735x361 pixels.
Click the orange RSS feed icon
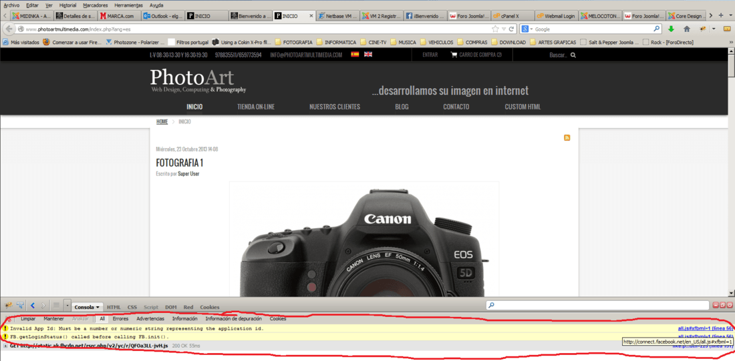tap(567, 137)
